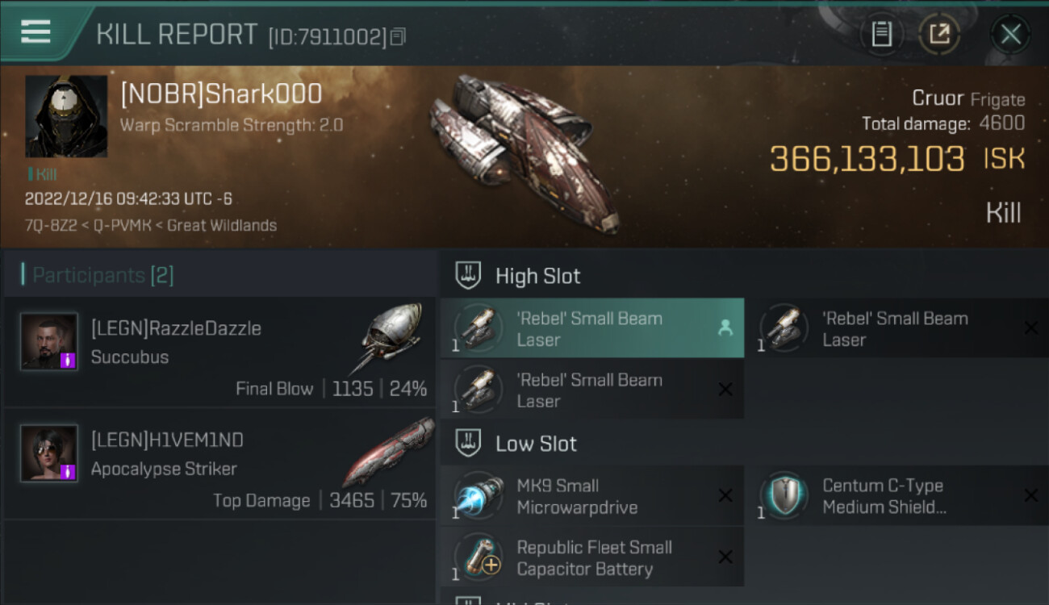Open Shark000 pilot portrait
The width and height of the screenshot is (1049, 605).
coord(66,116)
